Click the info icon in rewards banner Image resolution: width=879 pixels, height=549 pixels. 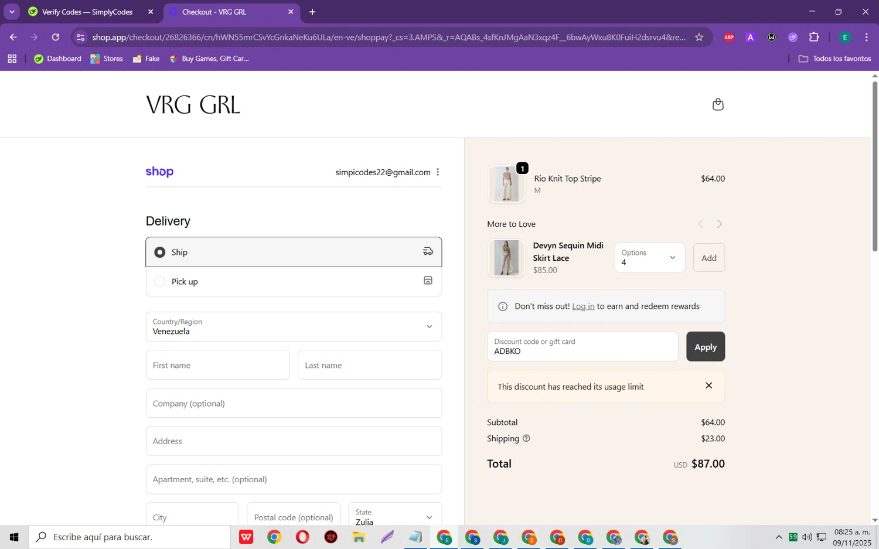tap(502, 306)
